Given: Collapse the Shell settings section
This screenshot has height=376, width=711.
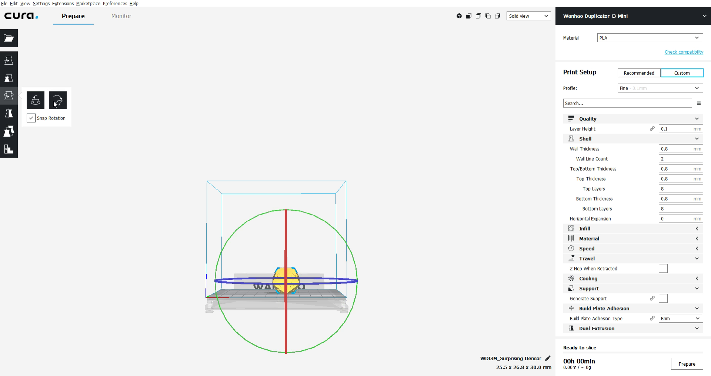Looking at the screenshot, I should point(633,139).
